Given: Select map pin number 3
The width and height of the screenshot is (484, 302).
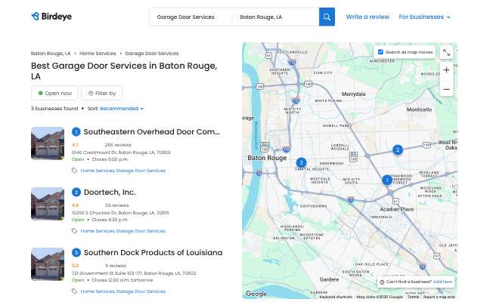Looking at the screenshot, I should pyautogui.click(x=301, y=162).
